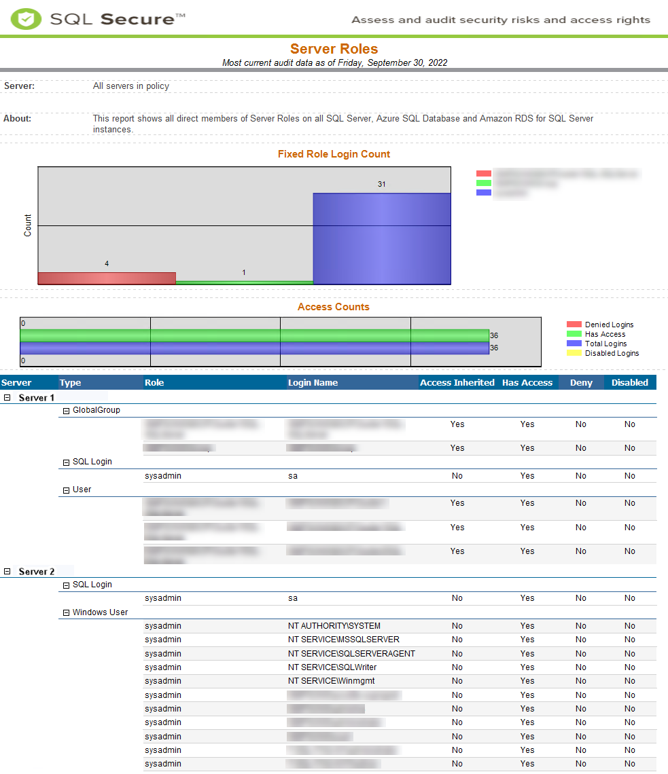Image resolution: width=668 pixels, height=774 pixels.
Task: Click the Windows User type label
Action: pos(101,612)
